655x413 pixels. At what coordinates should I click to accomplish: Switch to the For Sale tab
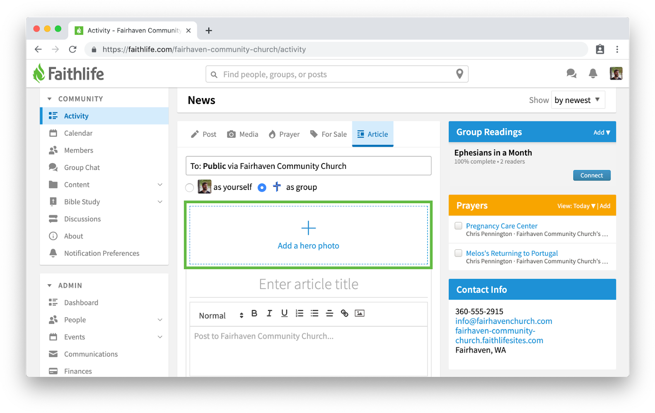point(329,134)
